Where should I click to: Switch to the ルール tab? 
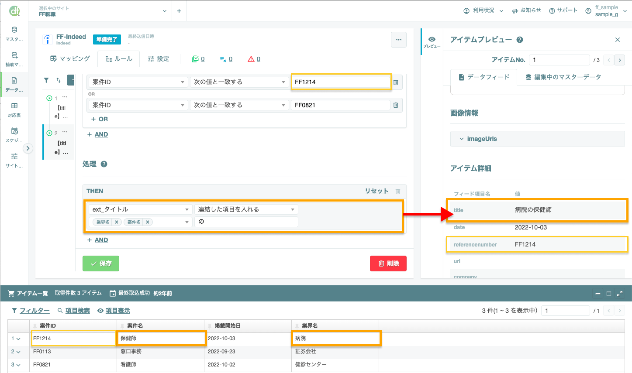pyautogui.click(x=119, y=59)
